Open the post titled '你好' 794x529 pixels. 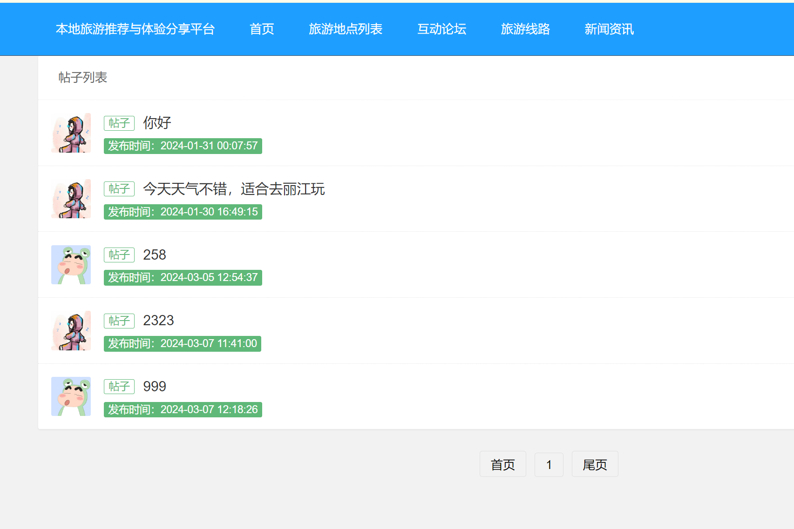[157, 123]
